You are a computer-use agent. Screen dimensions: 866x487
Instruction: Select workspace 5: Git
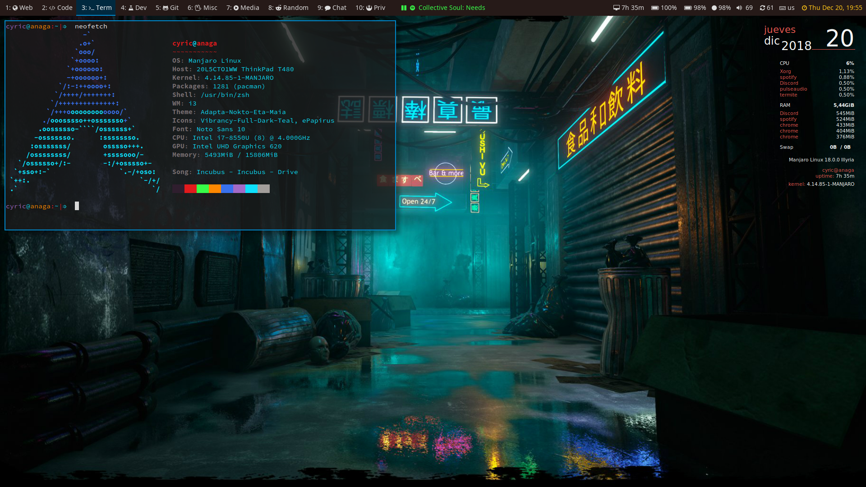(x=167, y=8)
